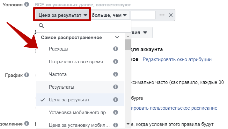Click the scrollbar down arrow
This screenshot has width=228, height=129.
(128, 124)
